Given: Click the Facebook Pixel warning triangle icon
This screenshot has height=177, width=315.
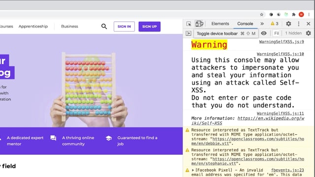Looking at the screenshot, I should coord(188,170).
